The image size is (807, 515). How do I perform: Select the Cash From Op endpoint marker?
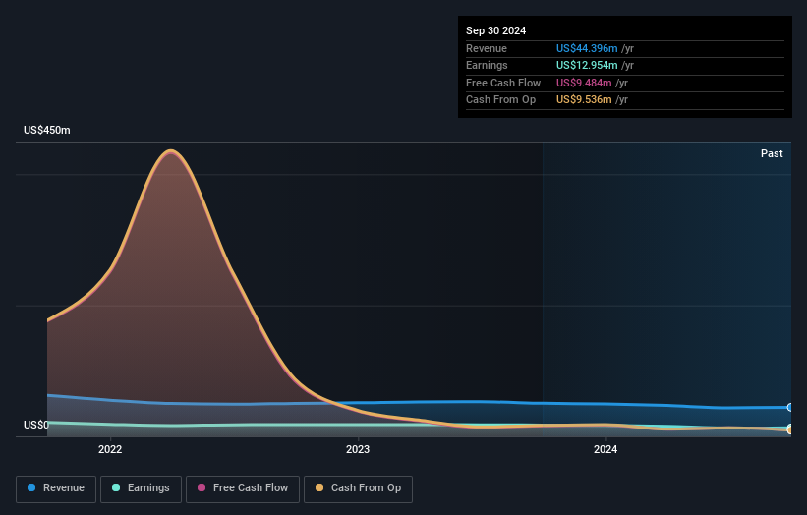click(x=790, y=429)
